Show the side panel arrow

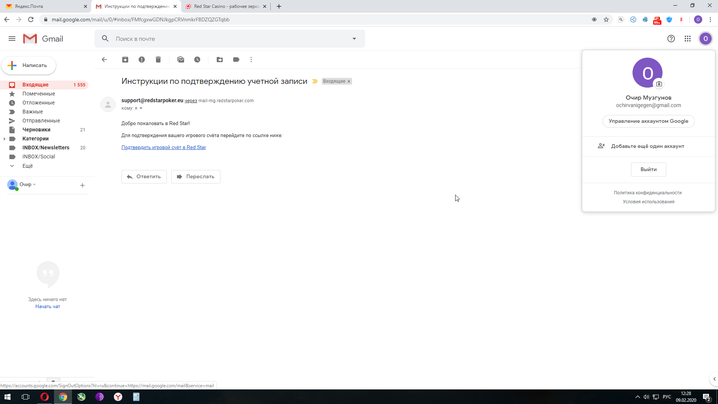(x=714, y=379)
